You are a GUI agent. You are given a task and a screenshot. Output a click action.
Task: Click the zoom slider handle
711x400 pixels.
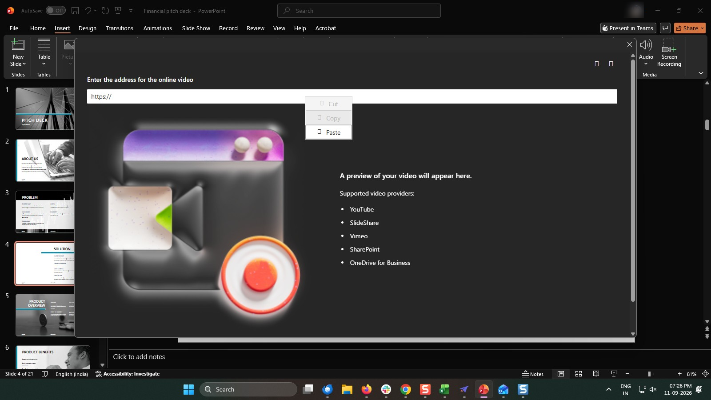click(x=649, y=374)
